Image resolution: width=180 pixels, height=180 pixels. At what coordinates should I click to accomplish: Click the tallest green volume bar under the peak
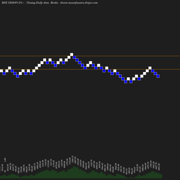[75, 172]
